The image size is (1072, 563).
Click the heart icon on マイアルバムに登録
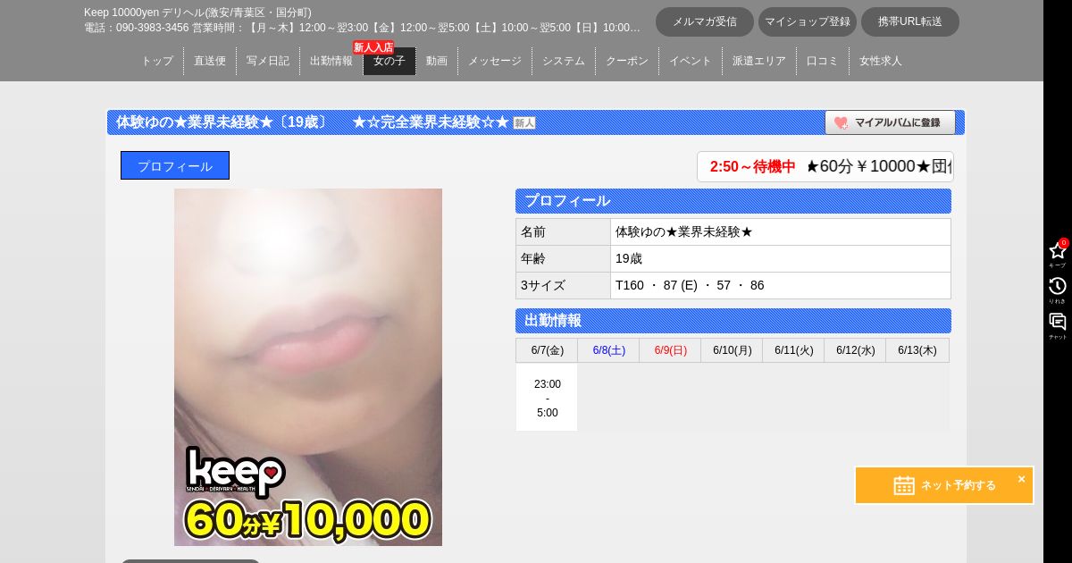841,123
